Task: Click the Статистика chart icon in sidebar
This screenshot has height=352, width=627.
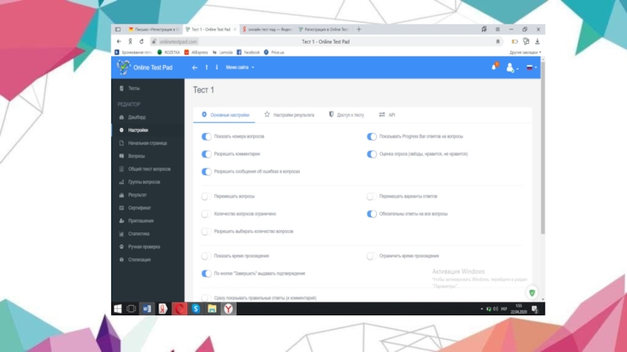Action: coord(121,234)
